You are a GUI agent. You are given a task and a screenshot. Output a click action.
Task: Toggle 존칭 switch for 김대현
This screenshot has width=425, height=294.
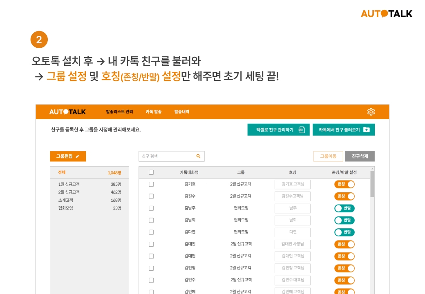click(344, 256)
